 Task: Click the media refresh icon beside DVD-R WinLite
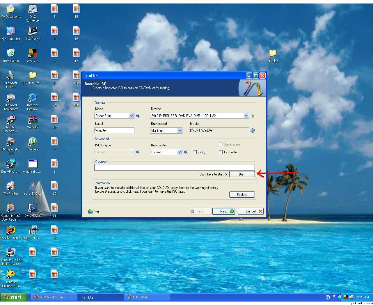(253, 131)
